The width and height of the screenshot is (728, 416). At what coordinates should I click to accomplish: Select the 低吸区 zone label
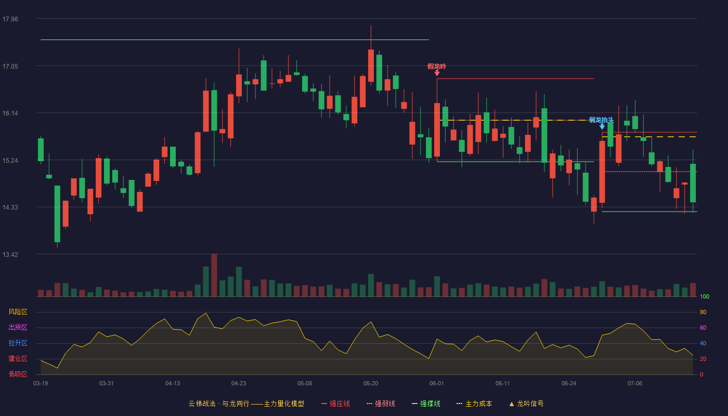[18, 374]
